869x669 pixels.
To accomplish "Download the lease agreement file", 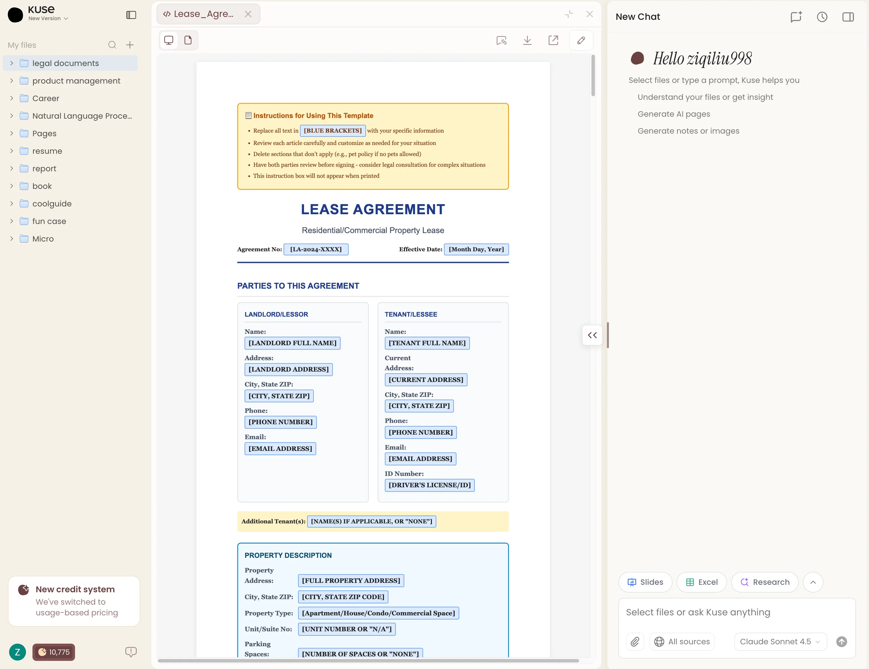I will pos(527,40).
